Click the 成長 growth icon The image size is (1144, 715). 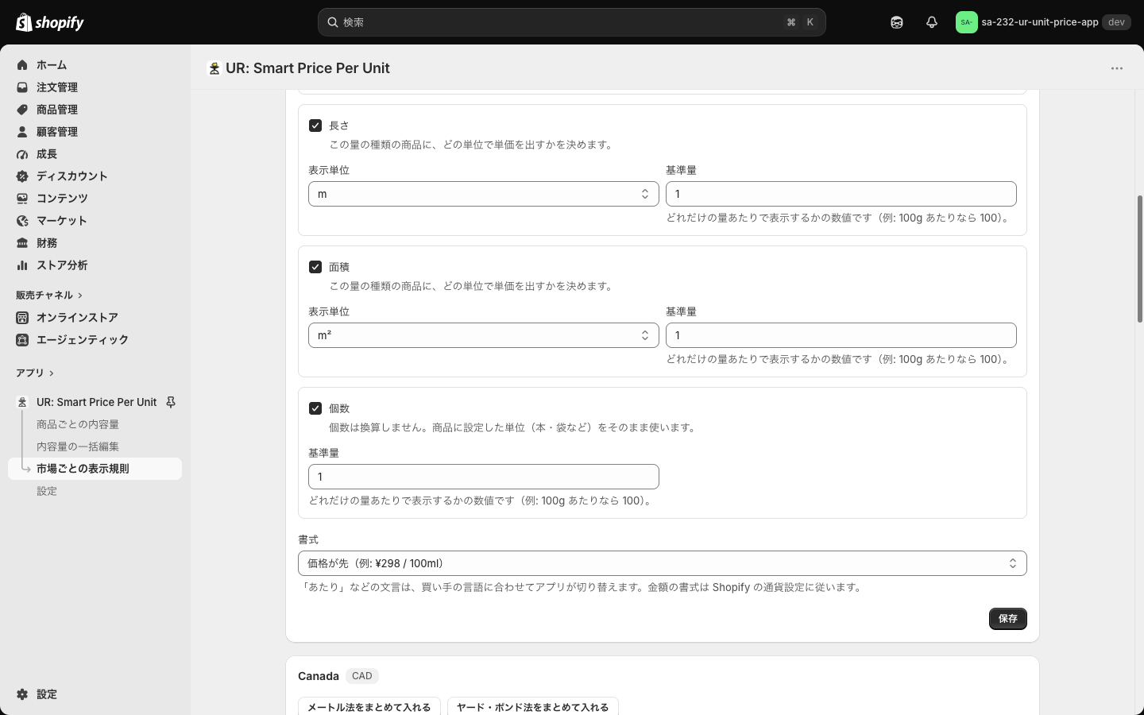(x=22, y=154)
